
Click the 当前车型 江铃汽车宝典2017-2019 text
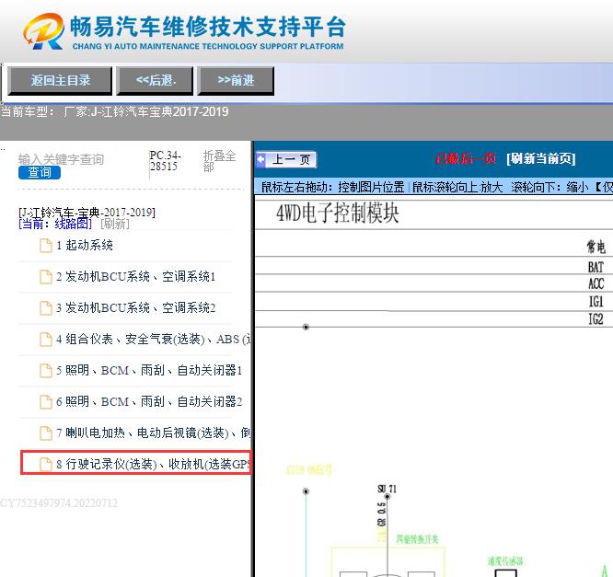coord(114,111)
